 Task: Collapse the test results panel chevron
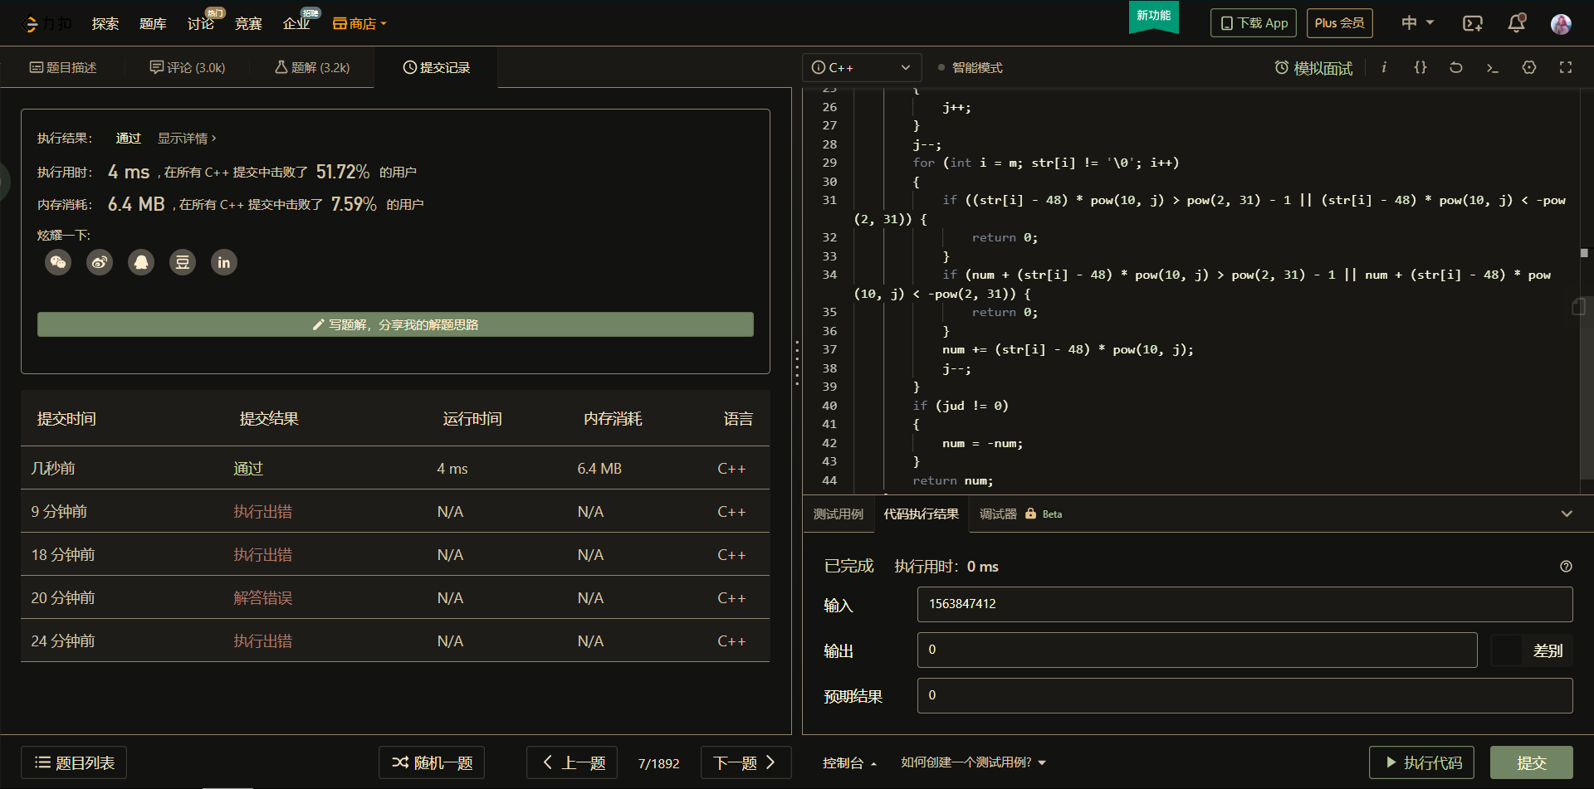point(1567,514)
